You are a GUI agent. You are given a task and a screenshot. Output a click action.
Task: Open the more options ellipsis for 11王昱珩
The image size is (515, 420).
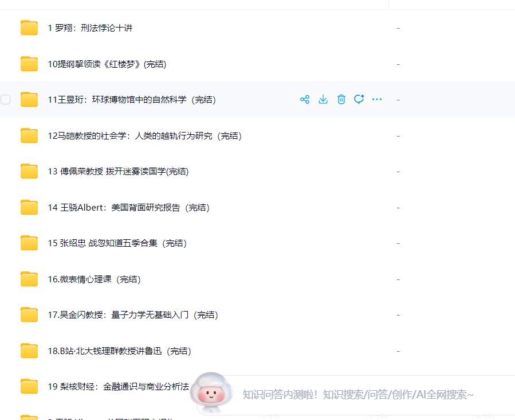click(377, 99)
